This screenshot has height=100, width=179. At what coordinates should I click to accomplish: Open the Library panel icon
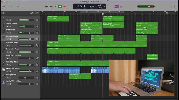(x=4, y=7)
